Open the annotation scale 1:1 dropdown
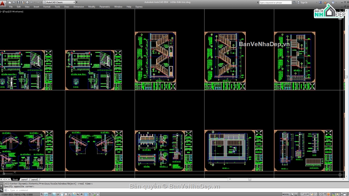 click(308, 194)
